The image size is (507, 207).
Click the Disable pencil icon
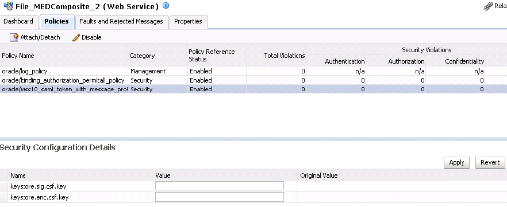point(76,38)
